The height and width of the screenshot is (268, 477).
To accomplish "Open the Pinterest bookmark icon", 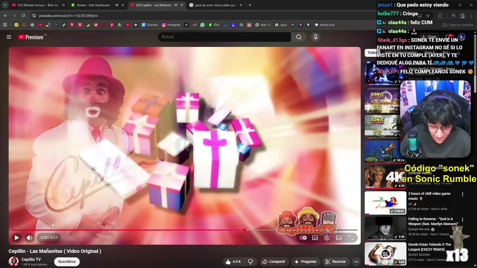I will click(x=111, y=25).
